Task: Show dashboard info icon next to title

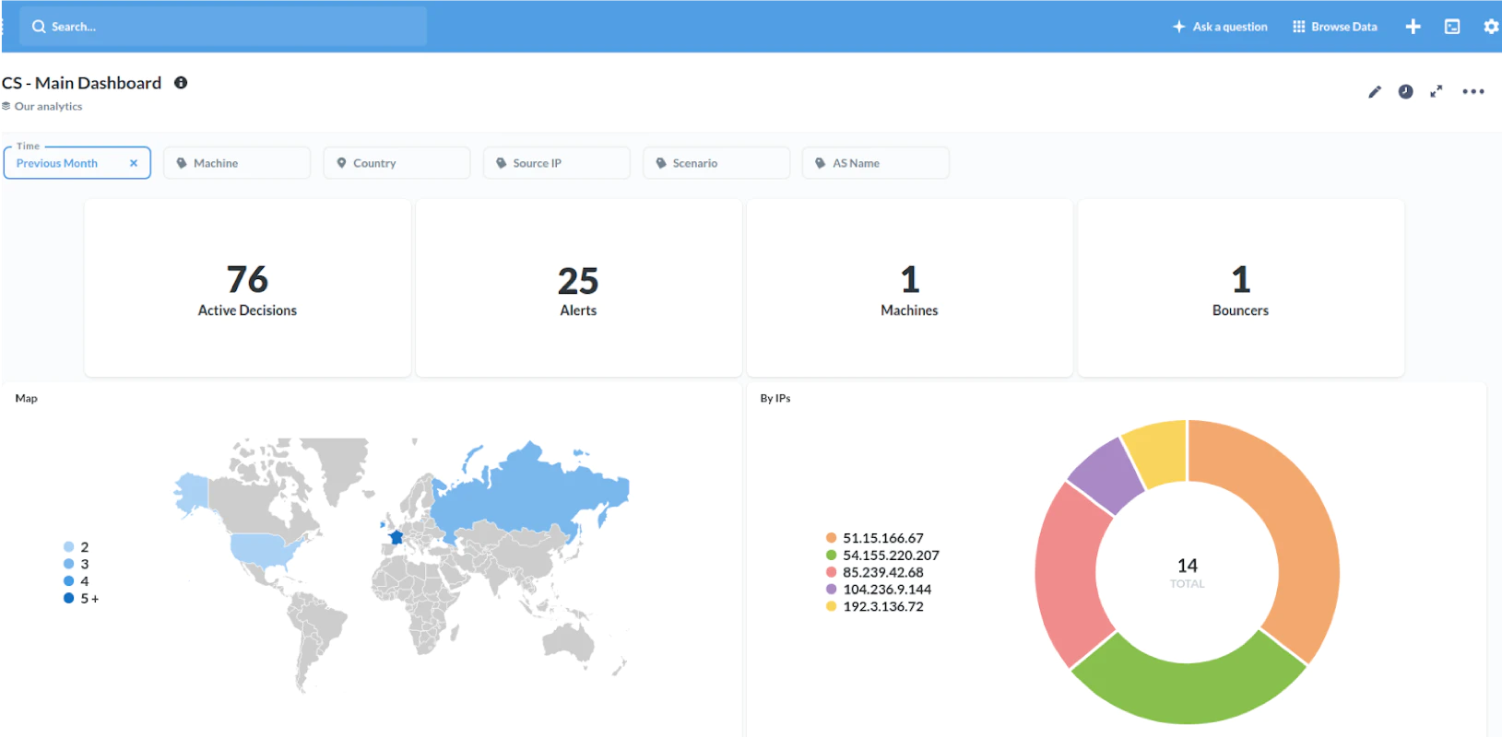Action: click(x=181, y=83)
